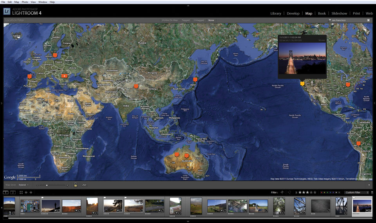Toggle the Visible On Map location filter
376x223 pixels.
tap(170, 20)
